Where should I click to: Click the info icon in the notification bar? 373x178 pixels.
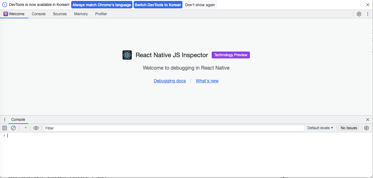tap(5, 5)
